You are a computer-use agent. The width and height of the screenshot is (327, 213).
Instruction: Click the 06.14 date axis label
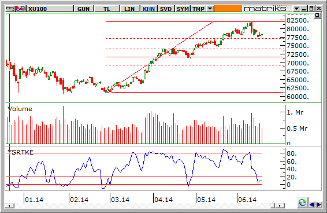(x=247, y=200)
